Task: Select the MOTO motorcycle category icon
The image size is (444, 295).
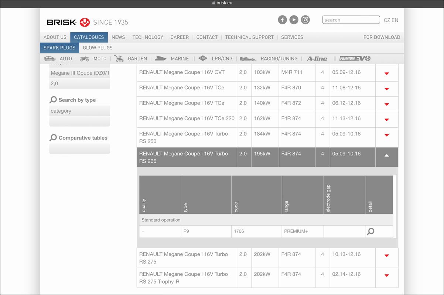Action: (x=84, y=58)
